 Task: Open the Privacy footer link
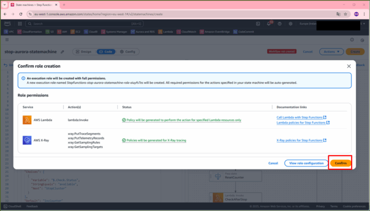(x=320, y=206)
